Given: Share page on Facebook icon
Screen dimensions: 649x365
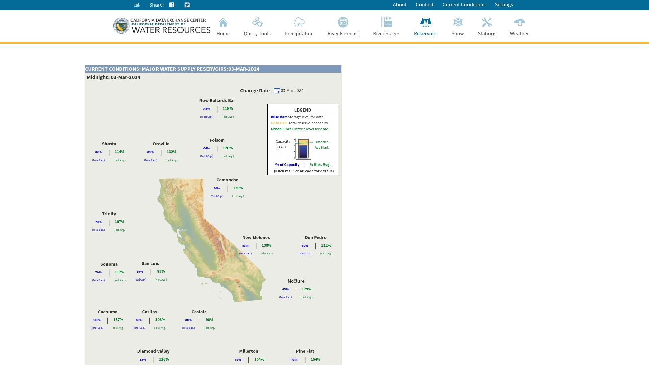Looking at the screenshot, I should click(x=172, y=5).
